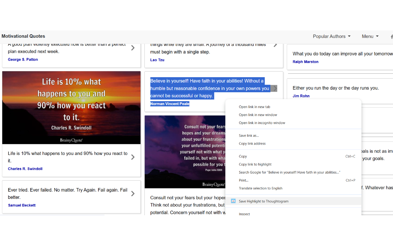The width and height of the screenshot is (393, 246).
Task: Open the Norman Vincent Peale author link
Action: click(170, 104)
